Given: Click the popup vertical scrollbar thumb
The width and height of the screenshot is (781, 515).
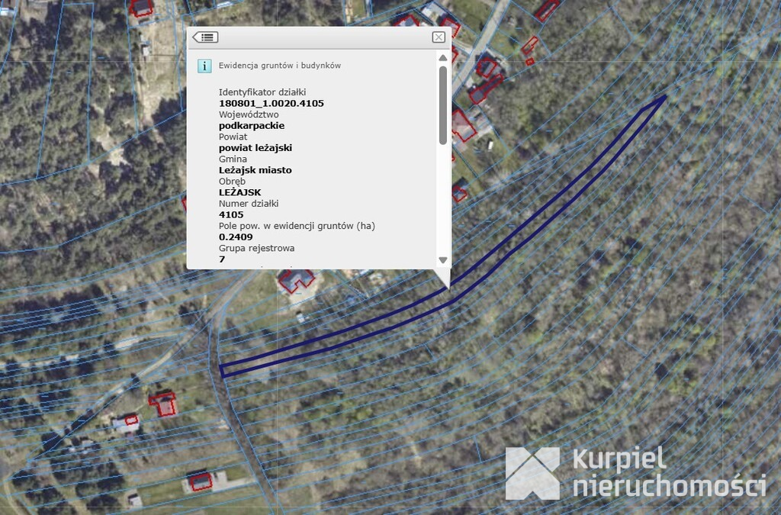Looking at the screenshot, I should coord(443,105).
